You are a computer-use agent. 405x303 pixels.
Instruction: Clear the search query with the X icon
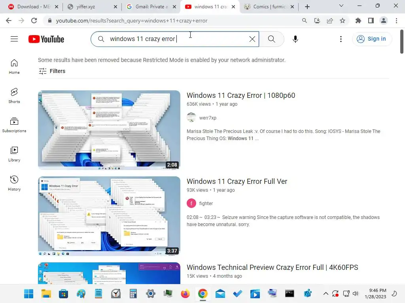tap(252, 39)
